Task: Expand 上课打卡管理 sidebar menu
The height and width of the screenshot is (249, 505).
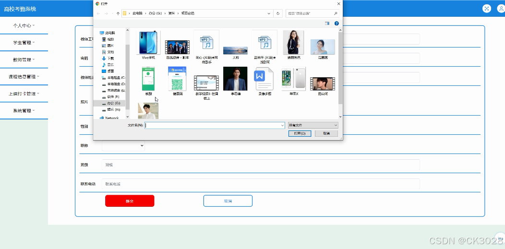Action: click(24, 94)
